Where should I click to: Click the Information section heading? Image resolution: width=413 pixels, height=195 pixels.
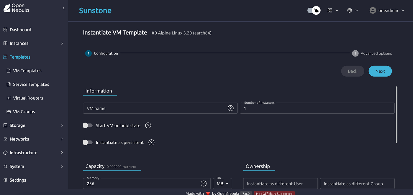(99, 91)
